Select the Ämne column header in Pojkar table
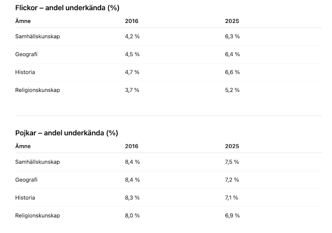 point(23,146)
